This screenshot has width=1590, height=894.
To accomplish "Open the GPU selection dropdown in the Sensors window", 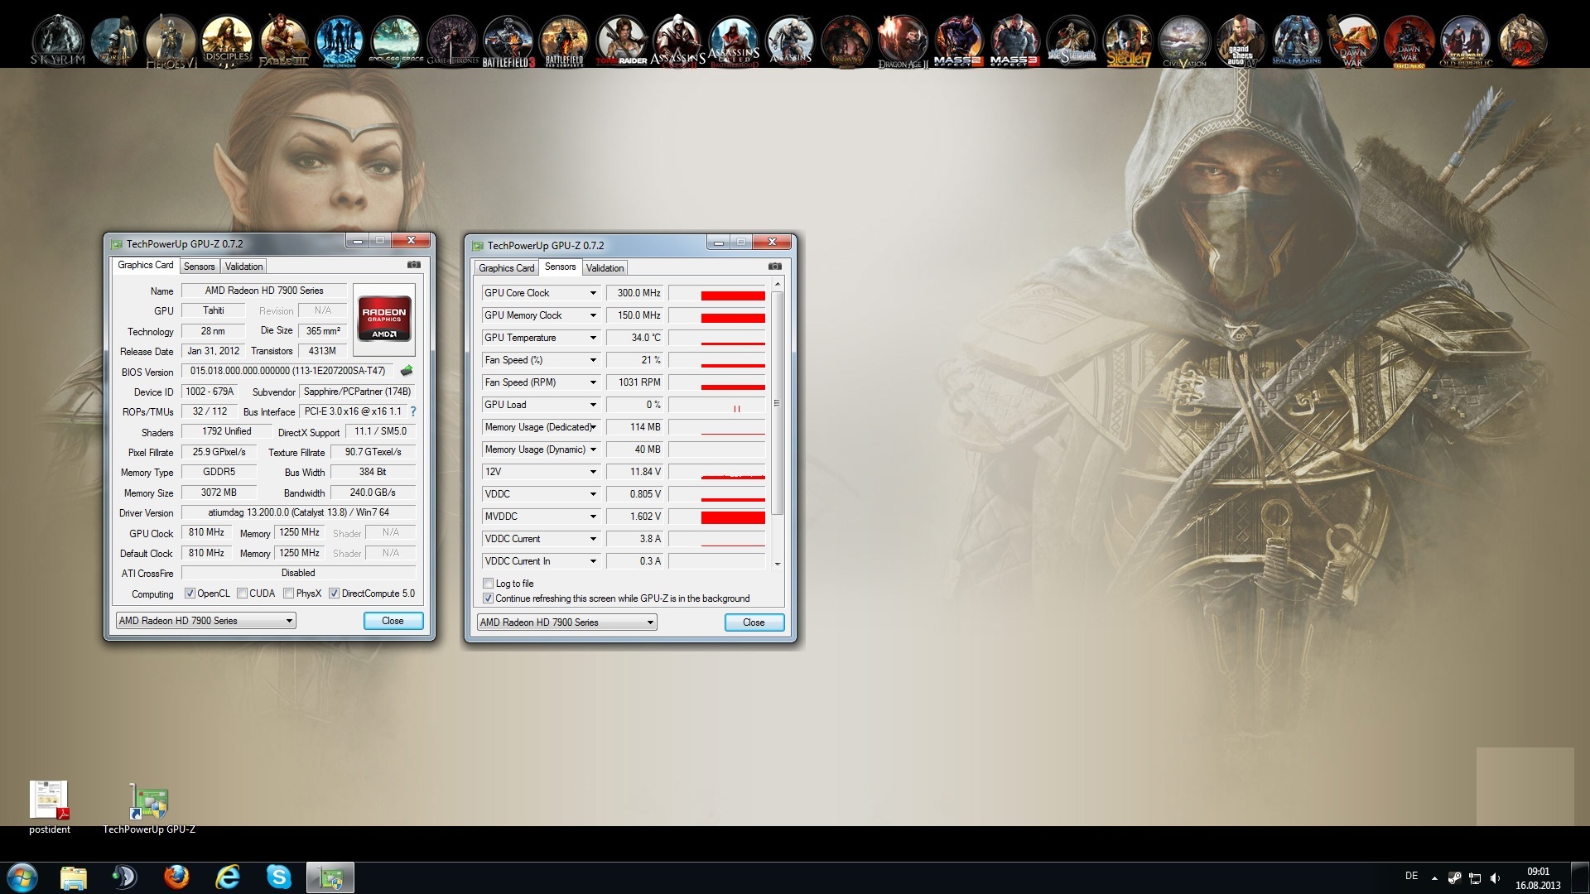I will click(566, 622).
